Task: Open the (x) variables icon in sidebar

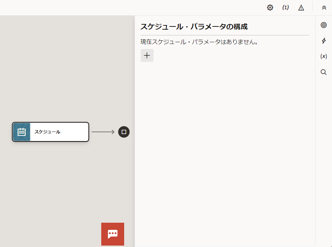Action: point(324,56)
